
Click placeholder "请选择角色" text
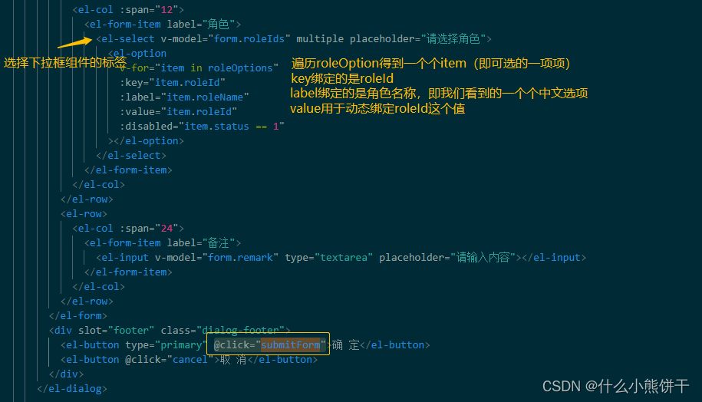453,39
